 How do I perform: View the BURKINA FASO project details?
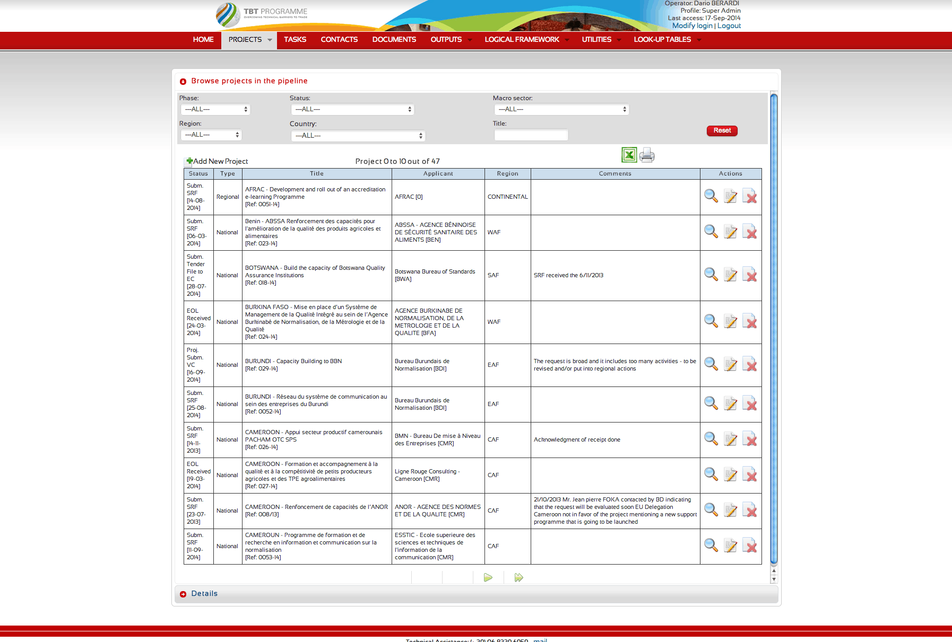click(x=711, y=321)
